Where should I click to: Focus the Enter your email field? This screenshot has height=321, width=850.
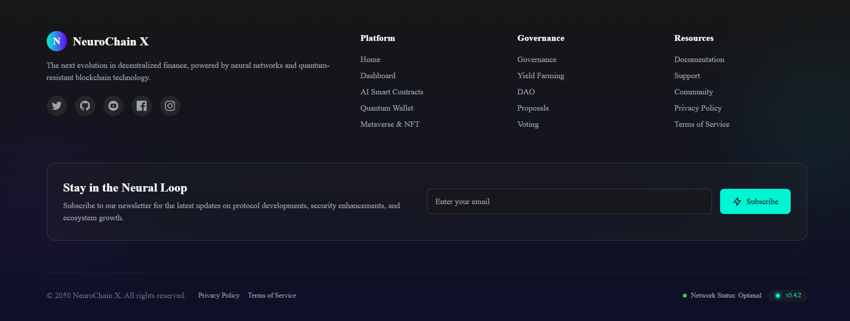pos(569,201)
